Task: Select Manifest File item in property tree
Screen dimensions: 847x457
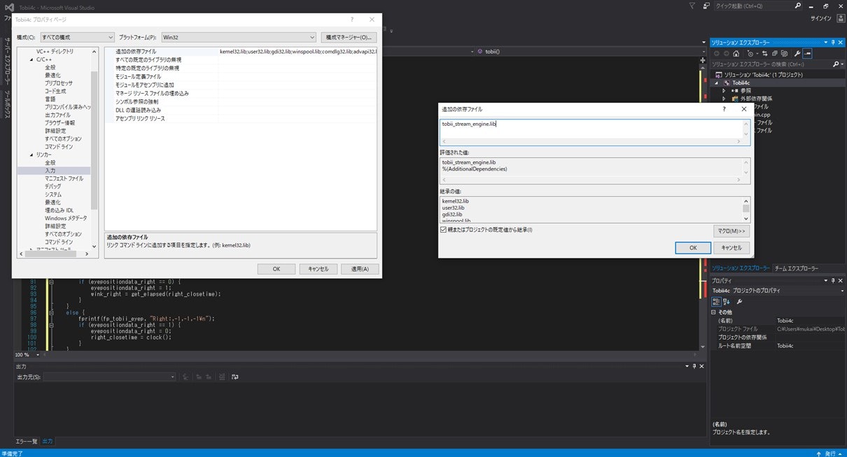Action: (64, 178)
